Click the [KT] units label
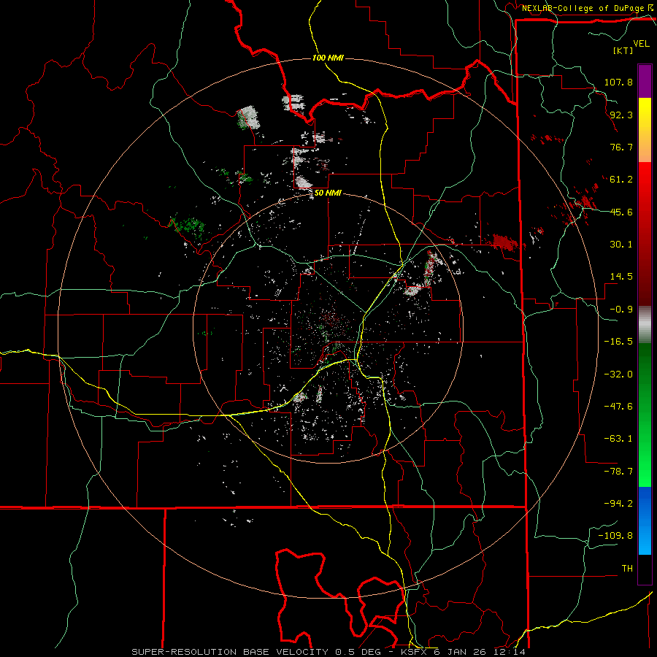This screenshot has width=657, height=657. click(x=623, y=50)
